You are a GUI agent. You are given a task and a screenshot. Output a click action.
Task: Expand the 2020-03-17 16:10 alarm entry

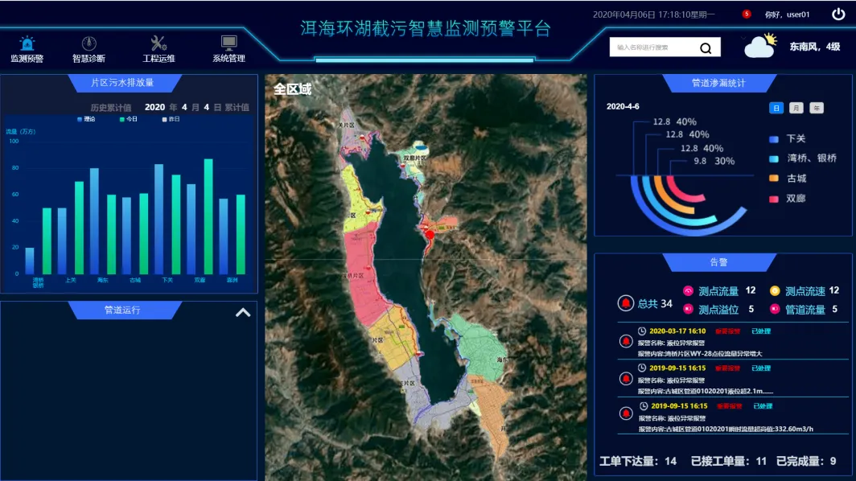click(677, 331)
